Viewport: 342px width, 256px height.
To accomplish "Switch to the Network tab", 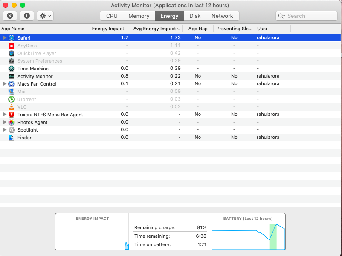I will pos(223,16).
